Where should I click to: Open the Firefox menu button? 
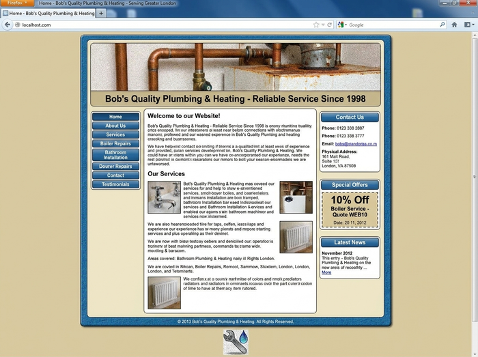pos(17,3)
